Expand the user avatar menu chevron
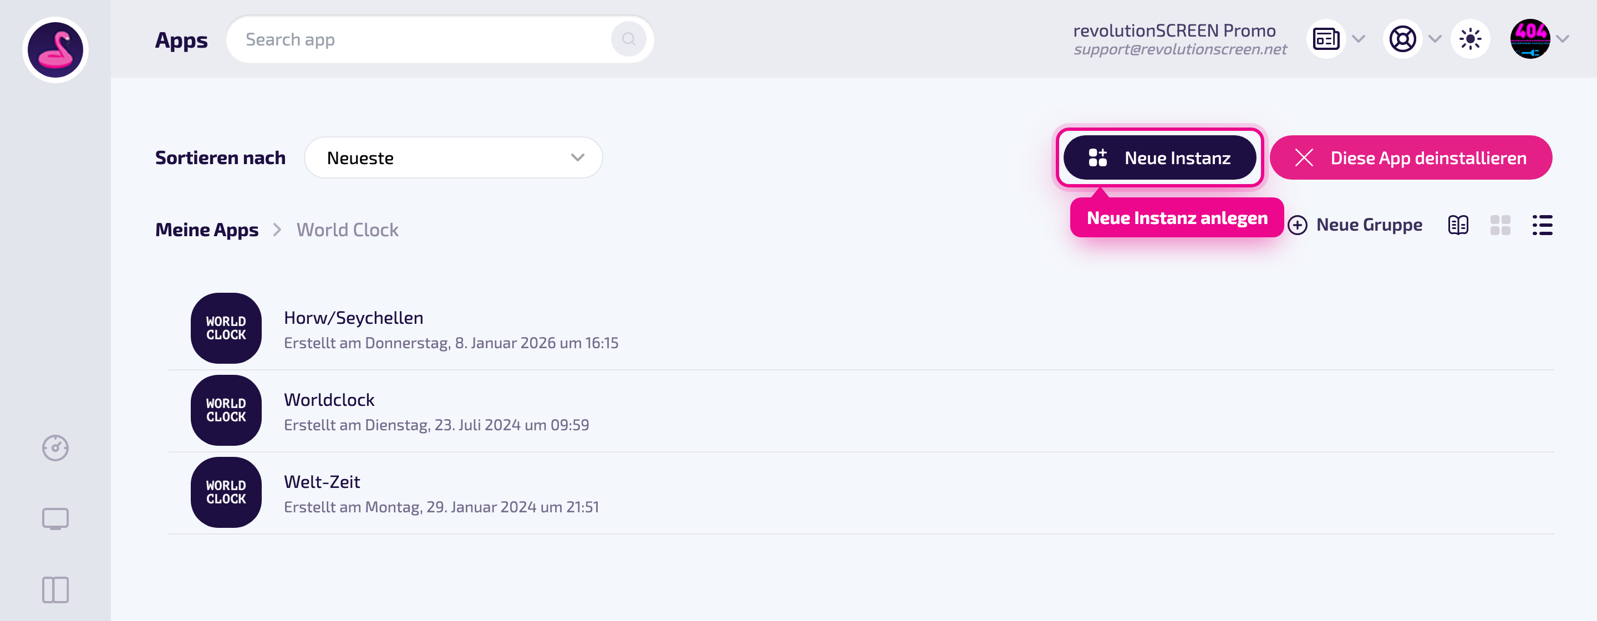This screenshot has width=1597, height=621. [1562, 39]
